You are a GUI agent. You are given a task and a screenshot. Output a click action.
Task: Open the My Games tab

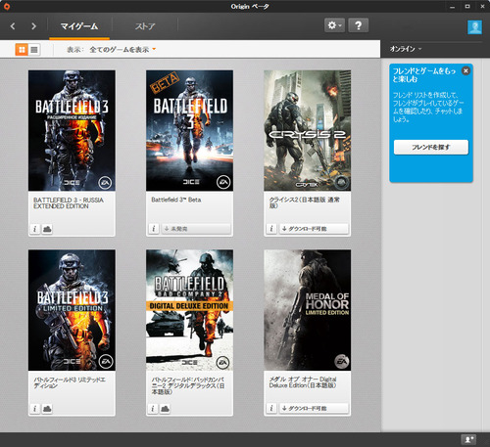pyautogui.click(x=79, y=26)
